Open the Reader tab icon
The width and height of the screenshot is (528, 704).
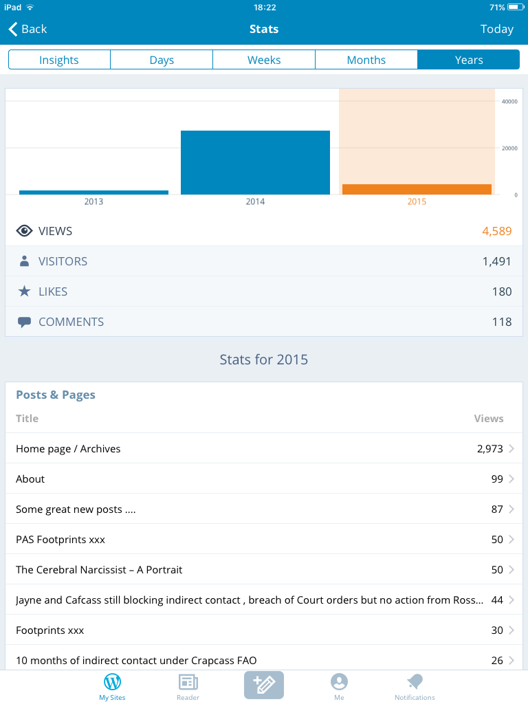(x=188, y=682)
